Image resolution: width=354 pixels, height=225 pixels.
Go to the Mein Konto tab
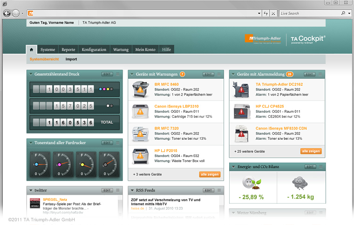point(145,49)
